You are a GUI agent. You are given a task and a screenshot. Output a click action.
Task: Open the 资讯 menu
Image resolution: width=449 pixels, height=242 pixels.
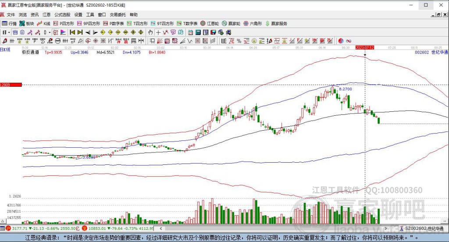pyautogui.click(x=34, y=14)
